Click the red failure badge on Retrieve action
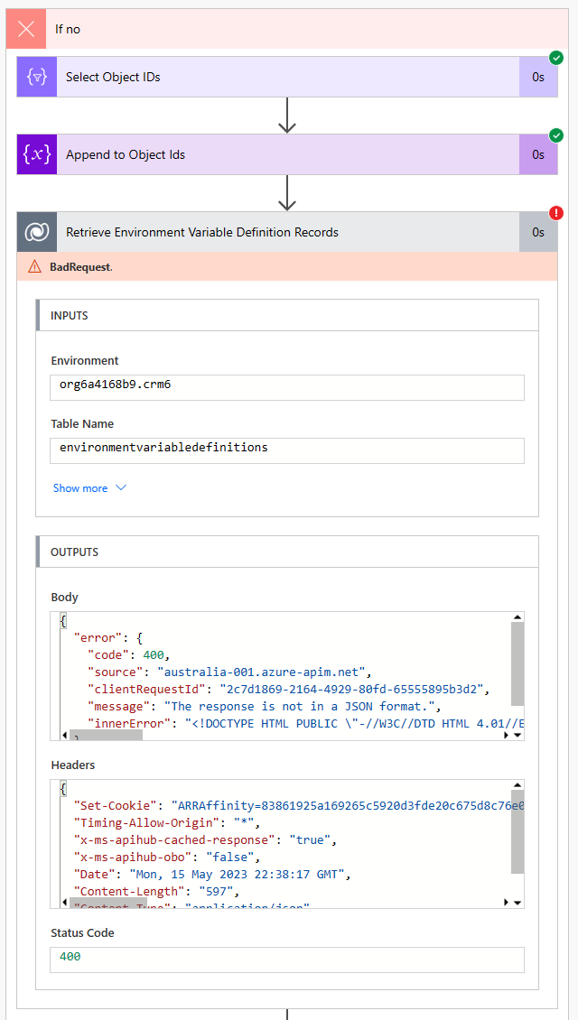The height and width of the screenshot is (1020, 578). (x=556, y=213)
